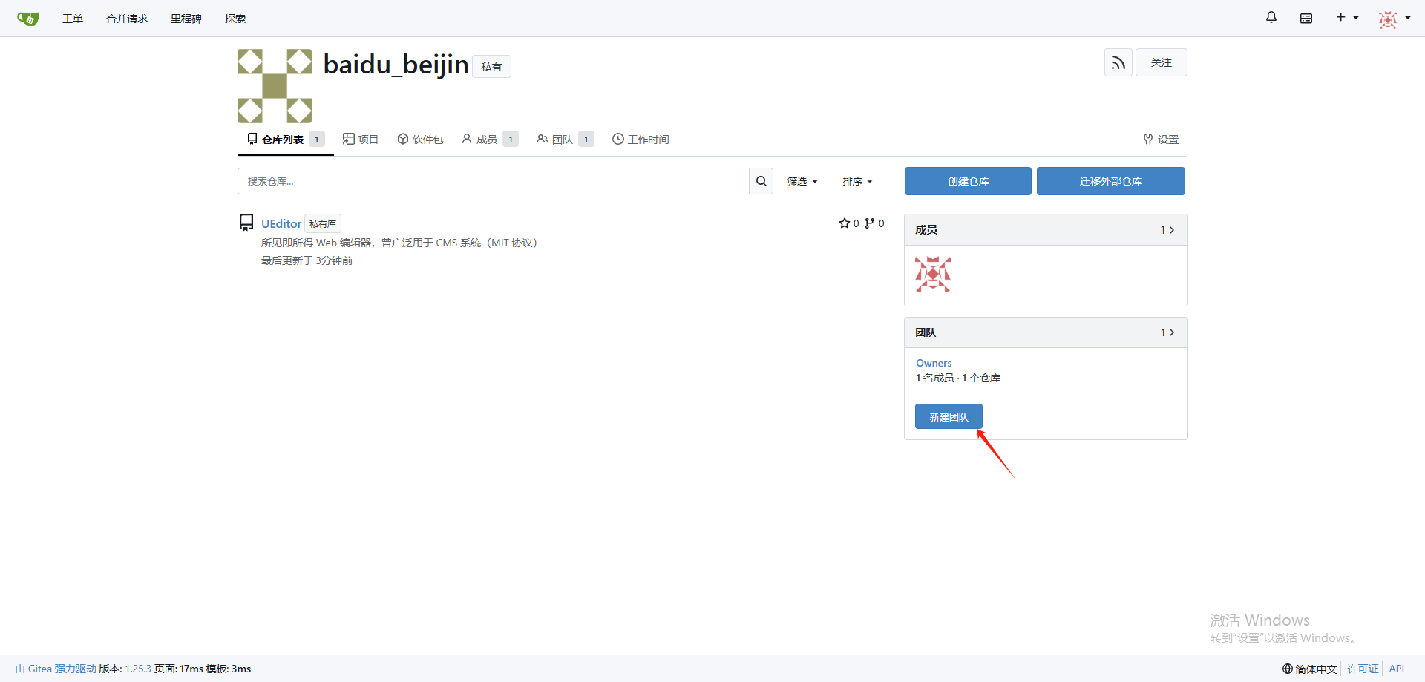Viewport: 1425px width, 682px height.
Task: Open the Gitea home logo
Action: click(28, 19)
